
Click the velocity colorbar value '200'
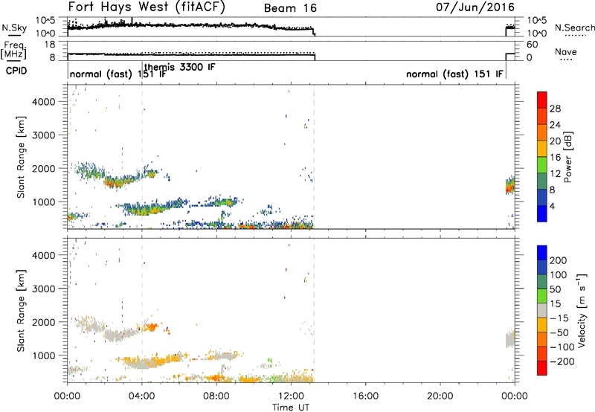click(x=559, y=260)
